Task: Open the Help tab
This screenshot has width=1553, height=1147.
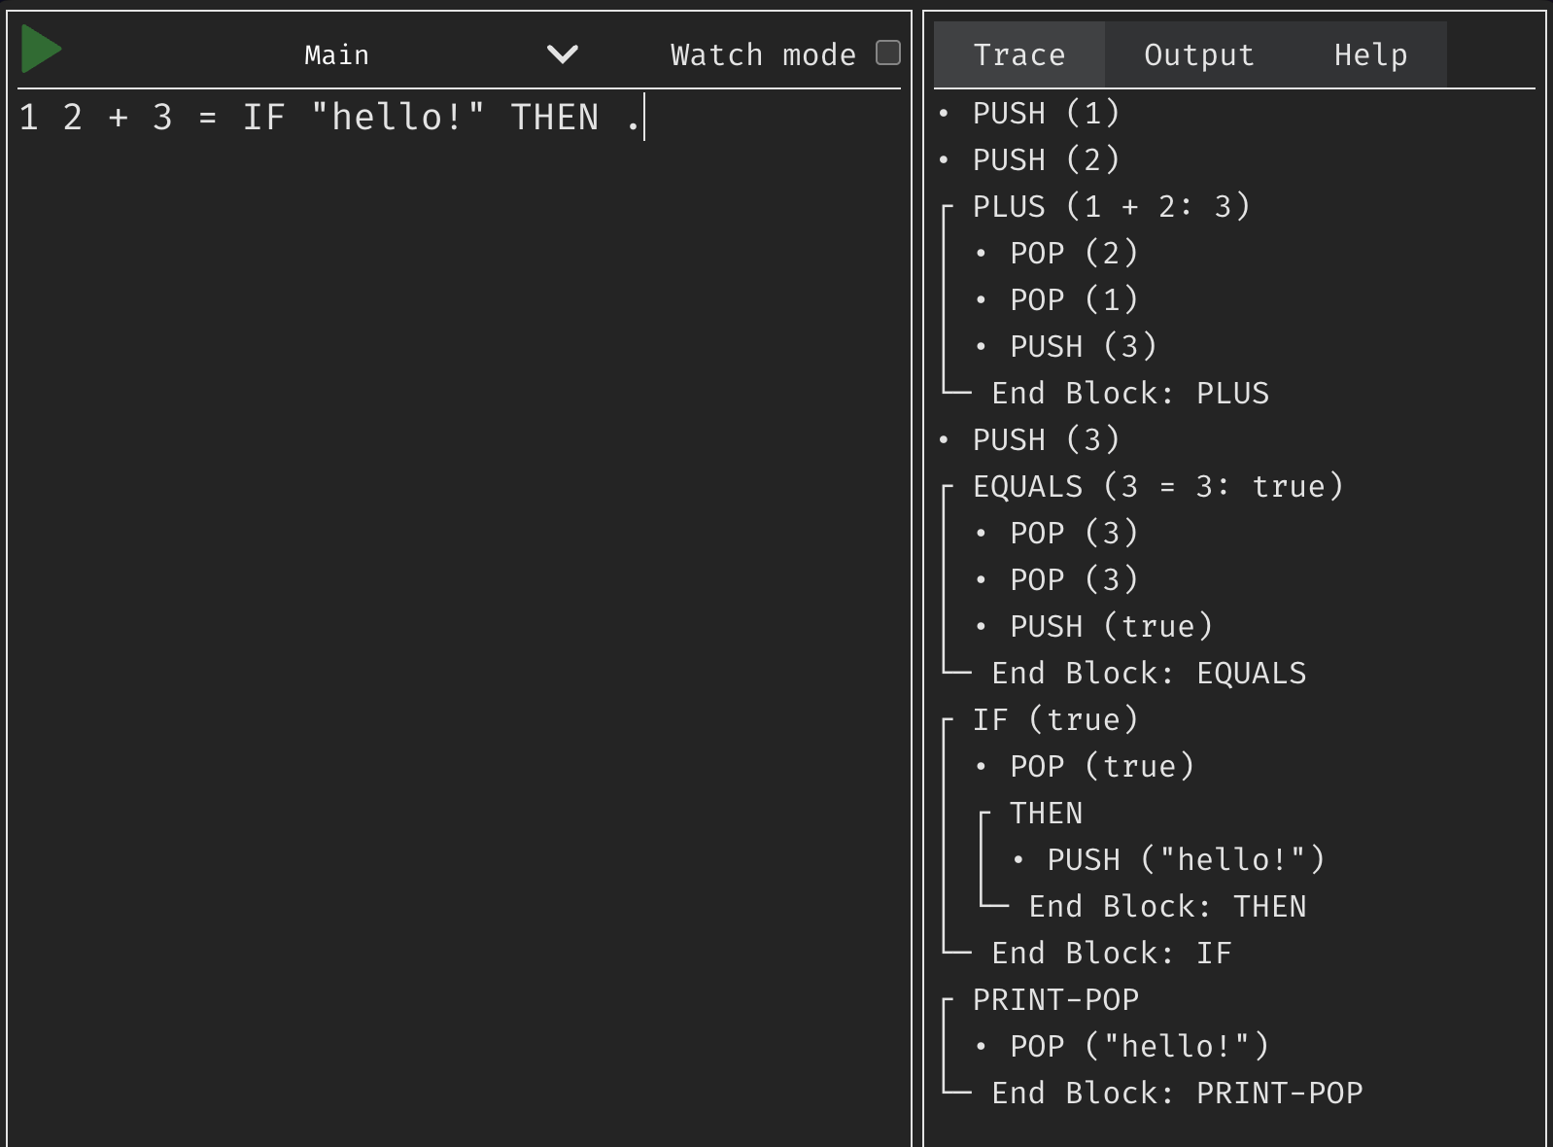Action: (x=1369, y=55)
